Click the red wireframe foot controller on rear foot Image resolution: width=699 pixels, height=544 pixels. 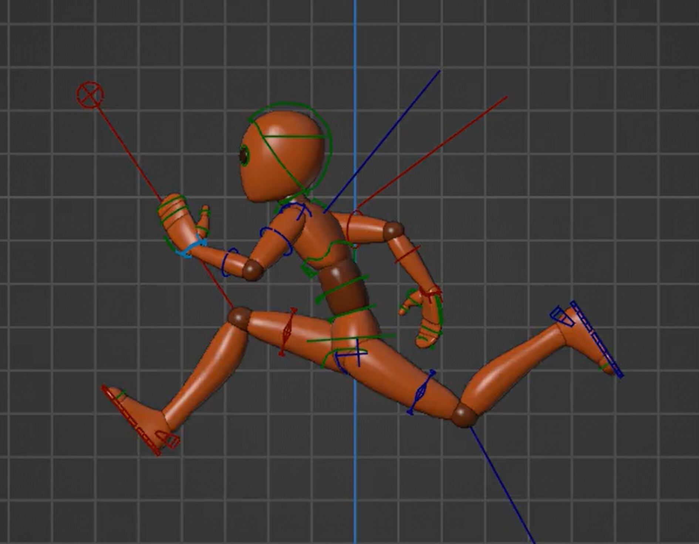click(137, 425)
